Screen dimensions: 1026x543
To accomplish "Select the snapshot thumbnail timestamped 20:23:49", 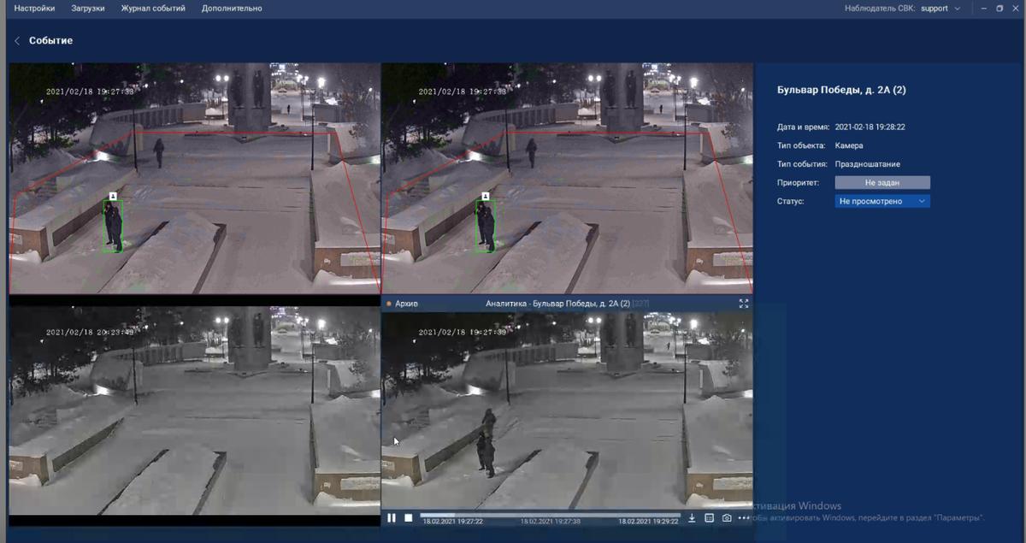I will click(195, 410).
